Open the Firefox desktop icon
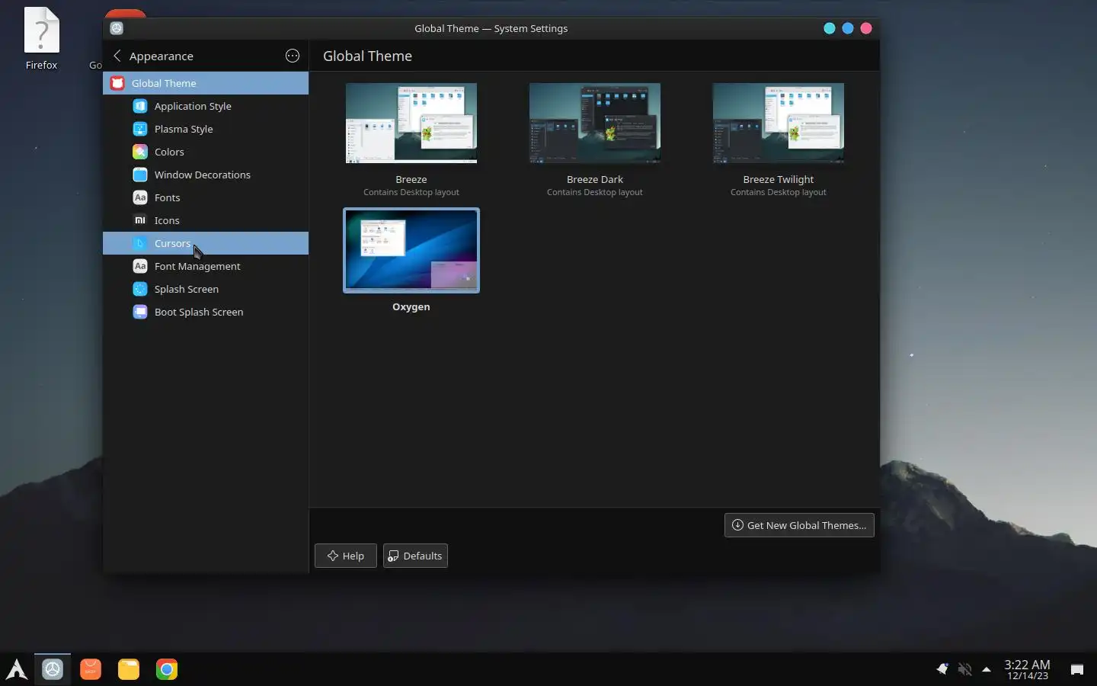 coord(41,39)
